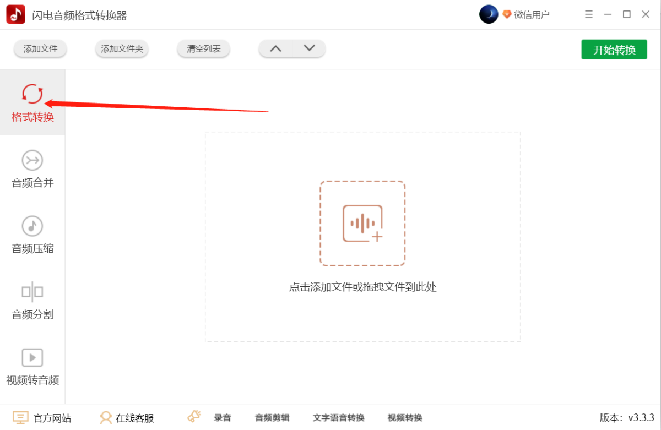The height and width of the screenshot is (430, 661).
Task: Open the 音频合并 merge icon
Action: click(x=32, y=160)
